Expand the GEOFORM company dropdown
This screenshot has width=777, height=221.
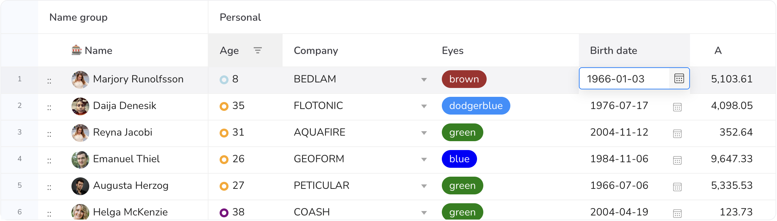[424, 160]
